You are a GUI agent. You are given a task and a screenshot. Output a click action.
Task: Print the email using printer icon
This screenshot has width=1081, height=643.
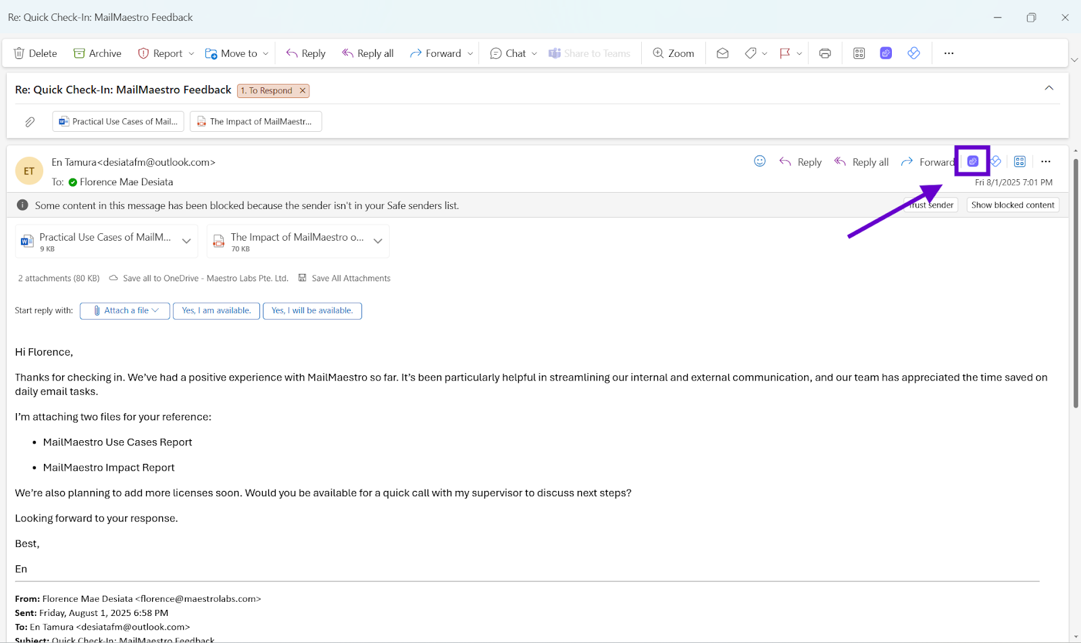[x=825, y=53]
